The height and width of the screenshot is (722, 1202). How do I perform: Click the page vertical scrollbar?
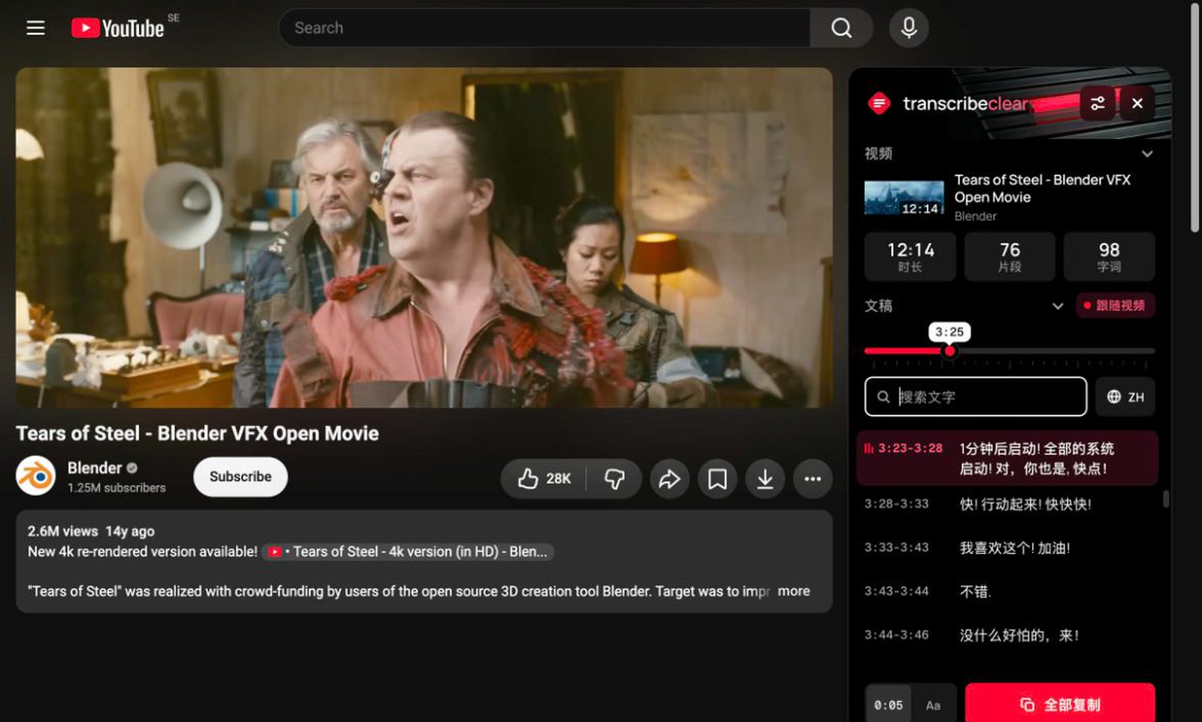tap(1195, 119)
